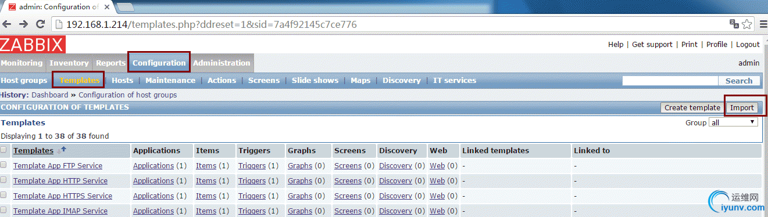The image size is (768, 217).
Task: Open the Monitoring menu
Action: tap(22, 63)
